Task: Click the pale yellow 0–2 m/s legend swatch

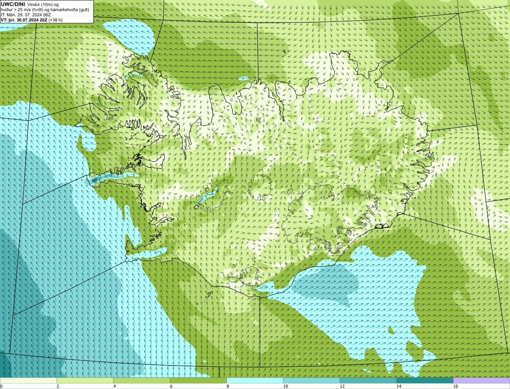Action: 28,380
